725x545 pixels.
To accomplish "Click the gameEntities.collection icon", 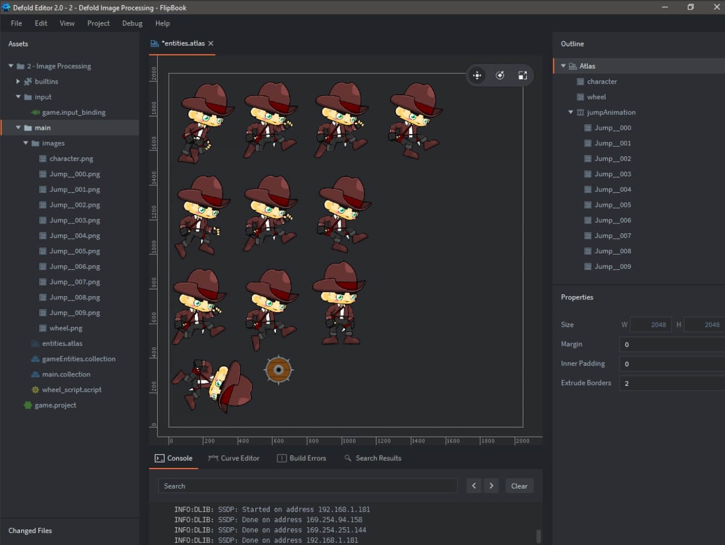I will (36, 359).
